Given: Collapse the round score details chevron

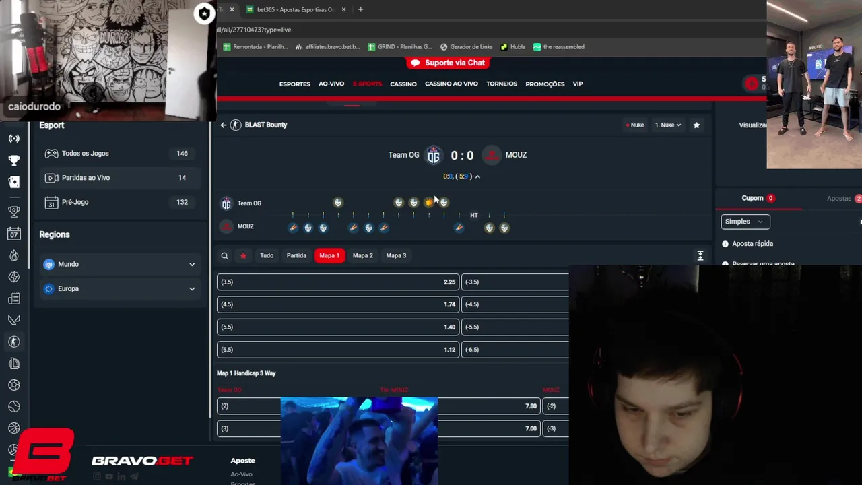Looking at the screenshot, I should 477,176.
